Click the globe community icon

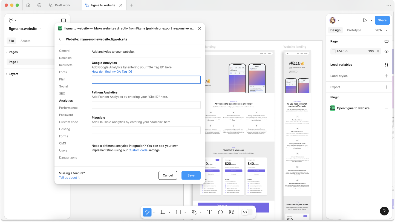[x=39, y=5]
